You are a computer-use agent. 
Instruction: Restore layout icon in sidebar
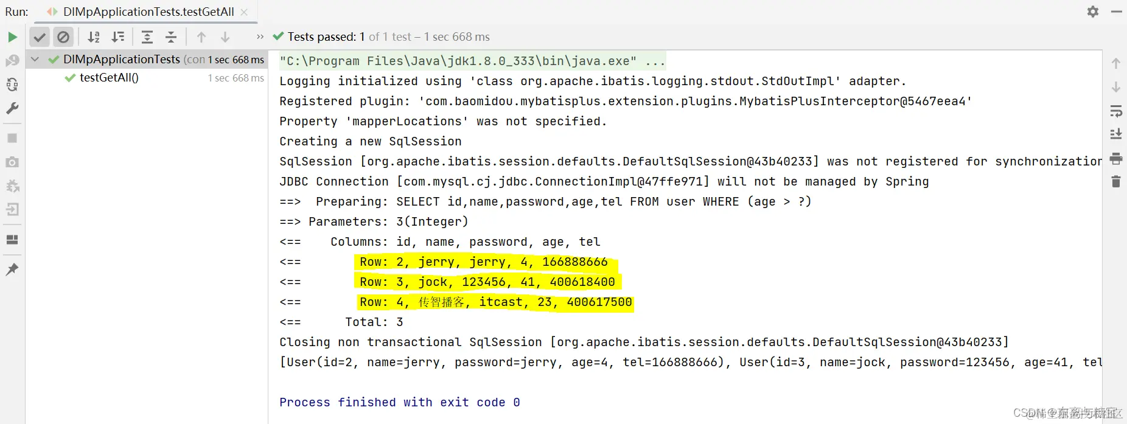[12, 239]
